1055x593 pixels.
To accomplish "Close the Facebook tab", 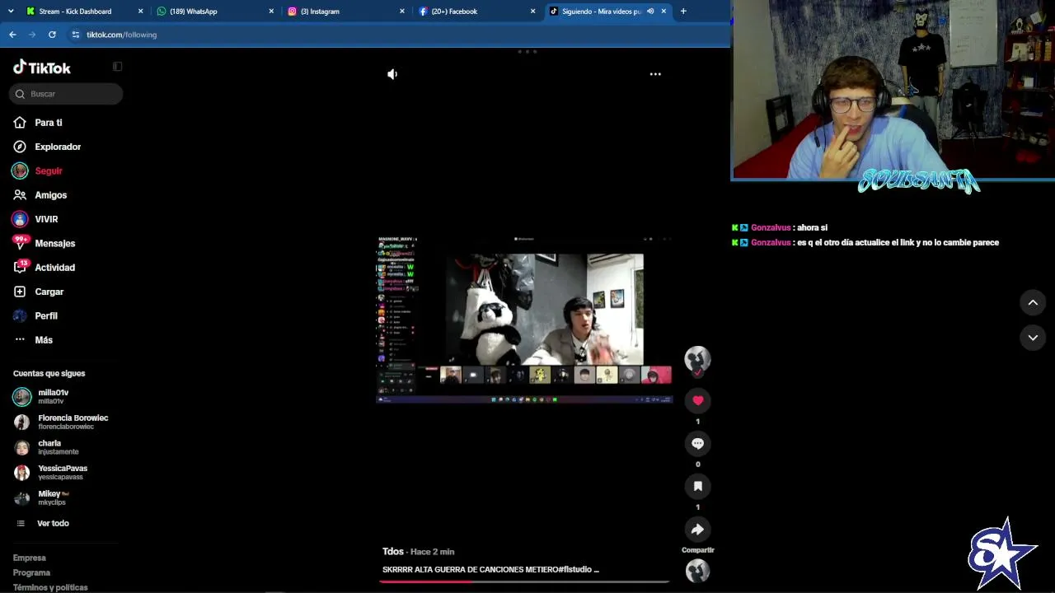I will (532, 12).
